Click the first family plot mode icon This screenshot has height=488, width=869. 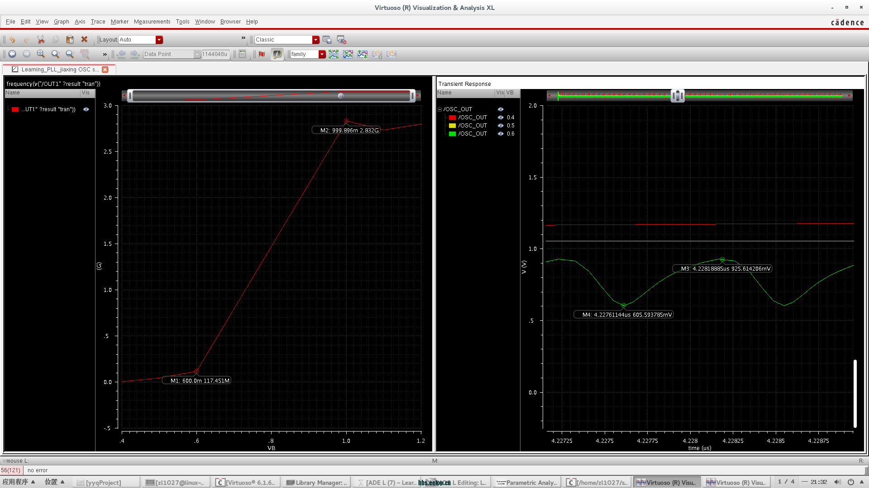tap(334, 54)
